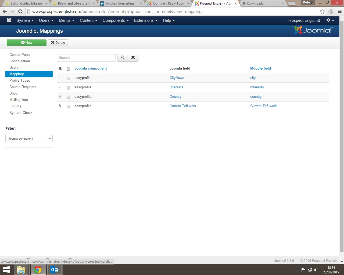Expand the Menus dropdown
The height and width of the screenshot is (275, 344).
click(66, 20)
